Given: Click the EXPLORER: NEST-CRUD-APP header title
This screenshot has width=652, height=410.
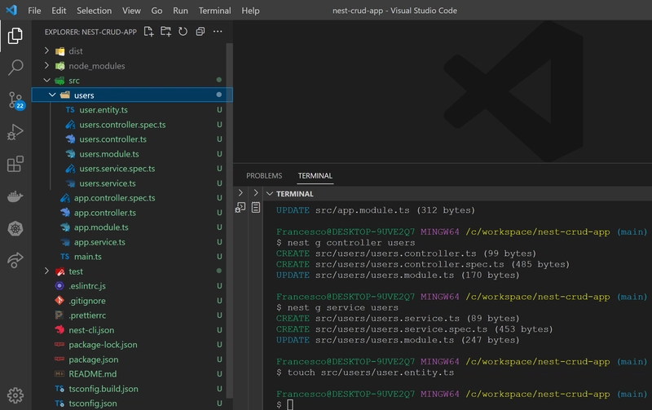Looking at the screenshot, I should coord(90,32).
